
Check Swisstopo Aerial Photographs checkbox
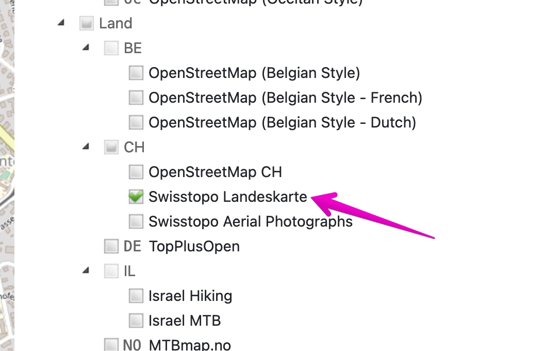click(x=136, y=221)
